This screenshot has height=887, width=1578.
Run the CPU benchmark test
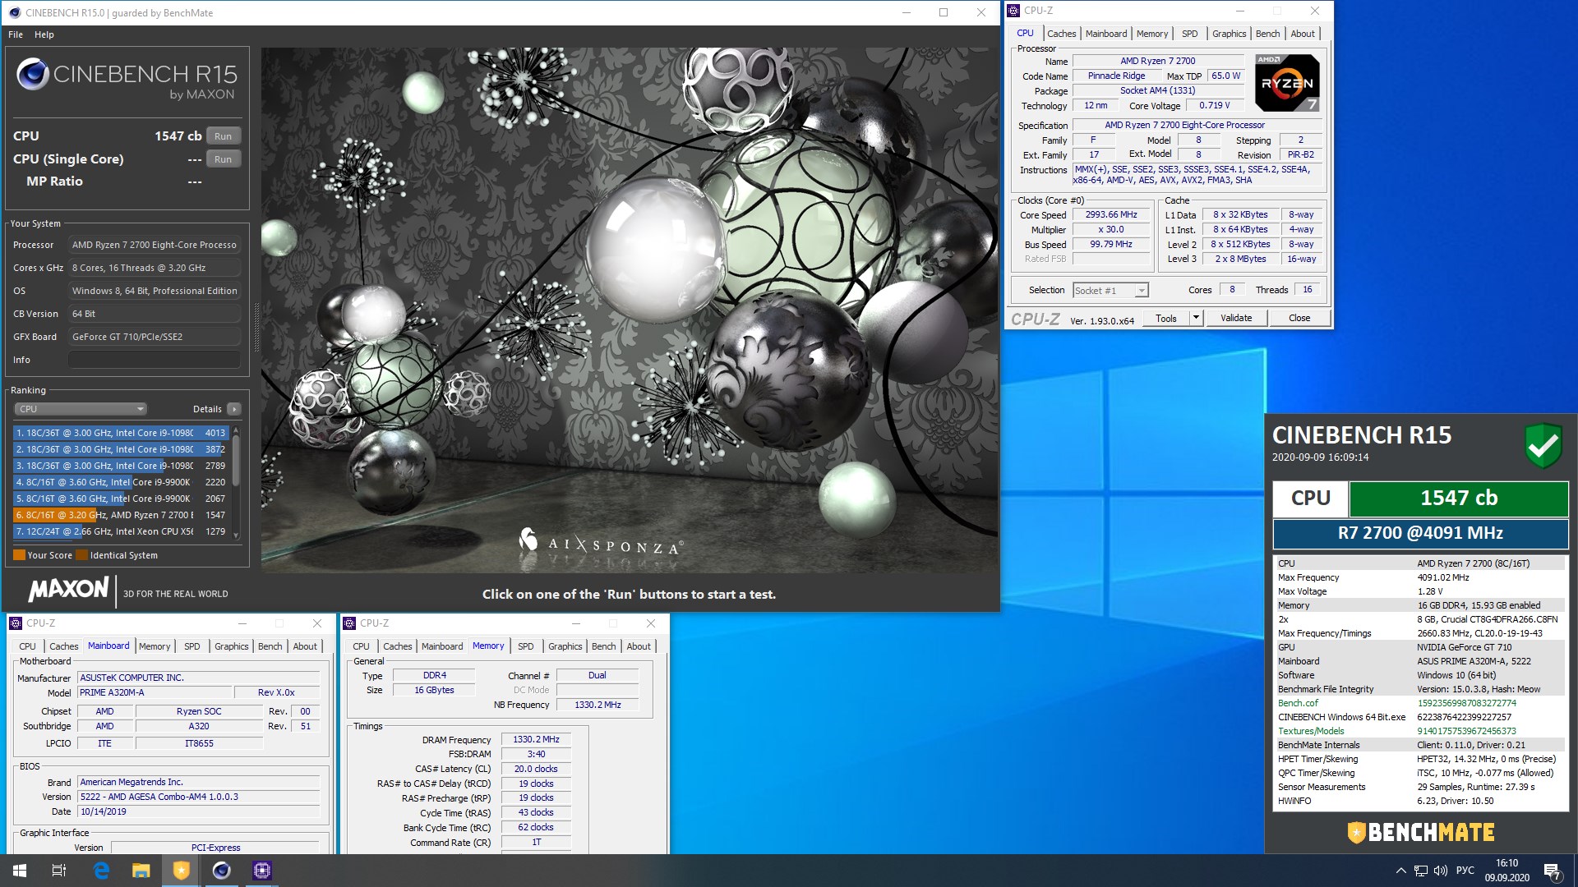pos(223,136)
